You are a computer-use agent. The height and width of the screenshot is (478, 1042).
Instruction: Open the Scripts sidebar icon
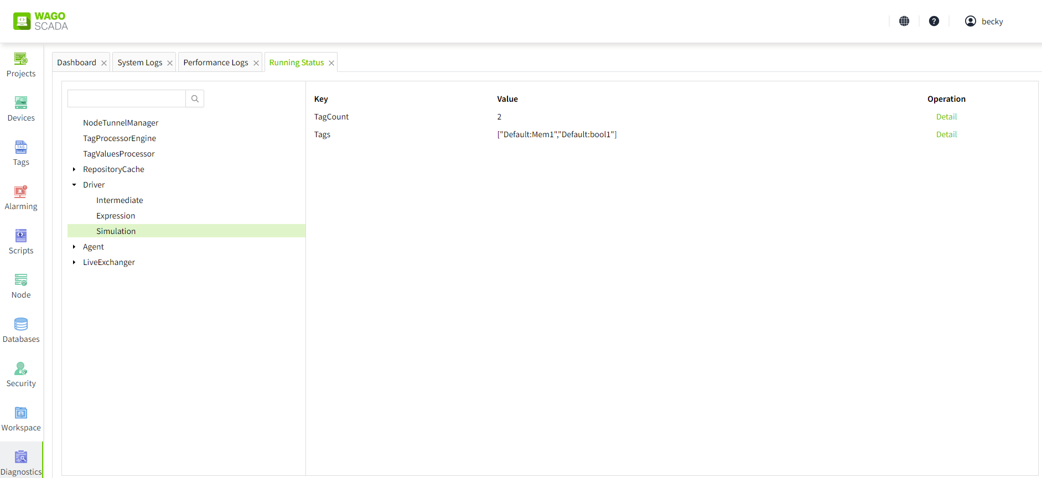(21, 236)
